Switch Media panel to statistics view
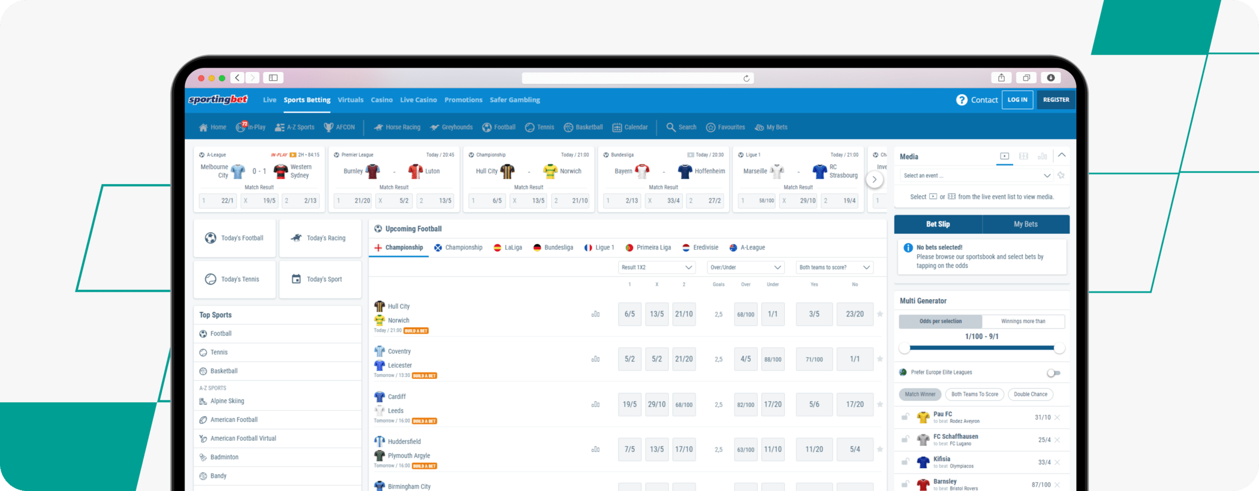This screenshot has height=491, width=1259. click(1042, 156)
